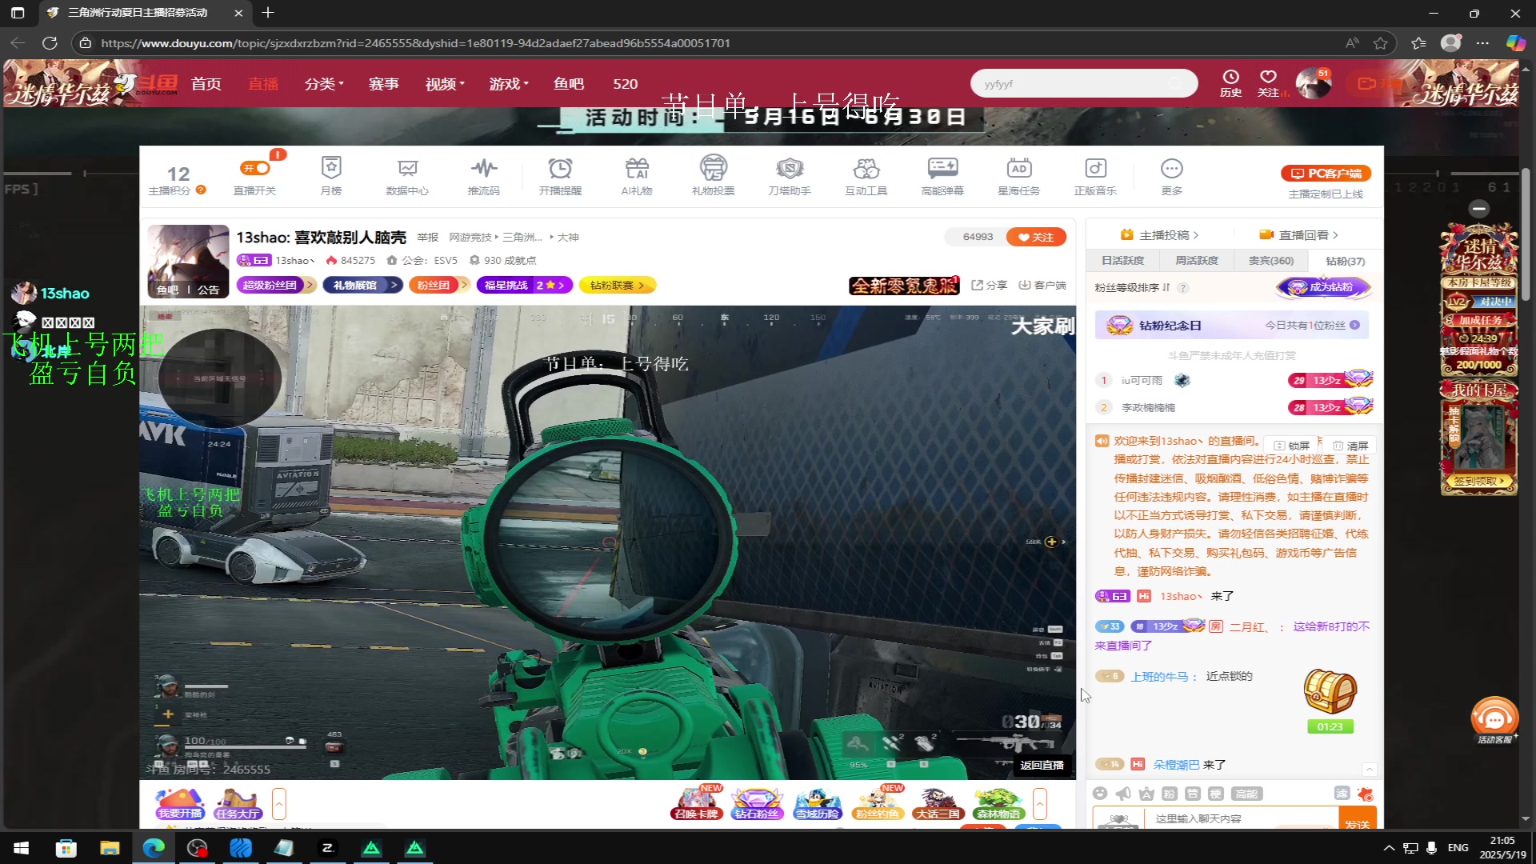
Task: Toggle 锁屏 chat scroll lock
Action: (x=1291, y=446)
